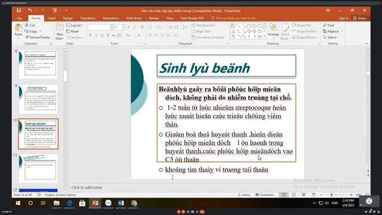
Task: Open the Text Direction dropdown
Action: 204,25
